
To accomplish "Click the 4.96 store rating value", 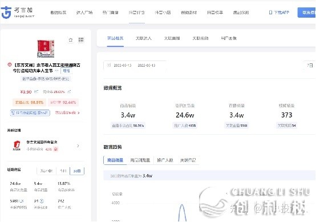I will point(48,149).
